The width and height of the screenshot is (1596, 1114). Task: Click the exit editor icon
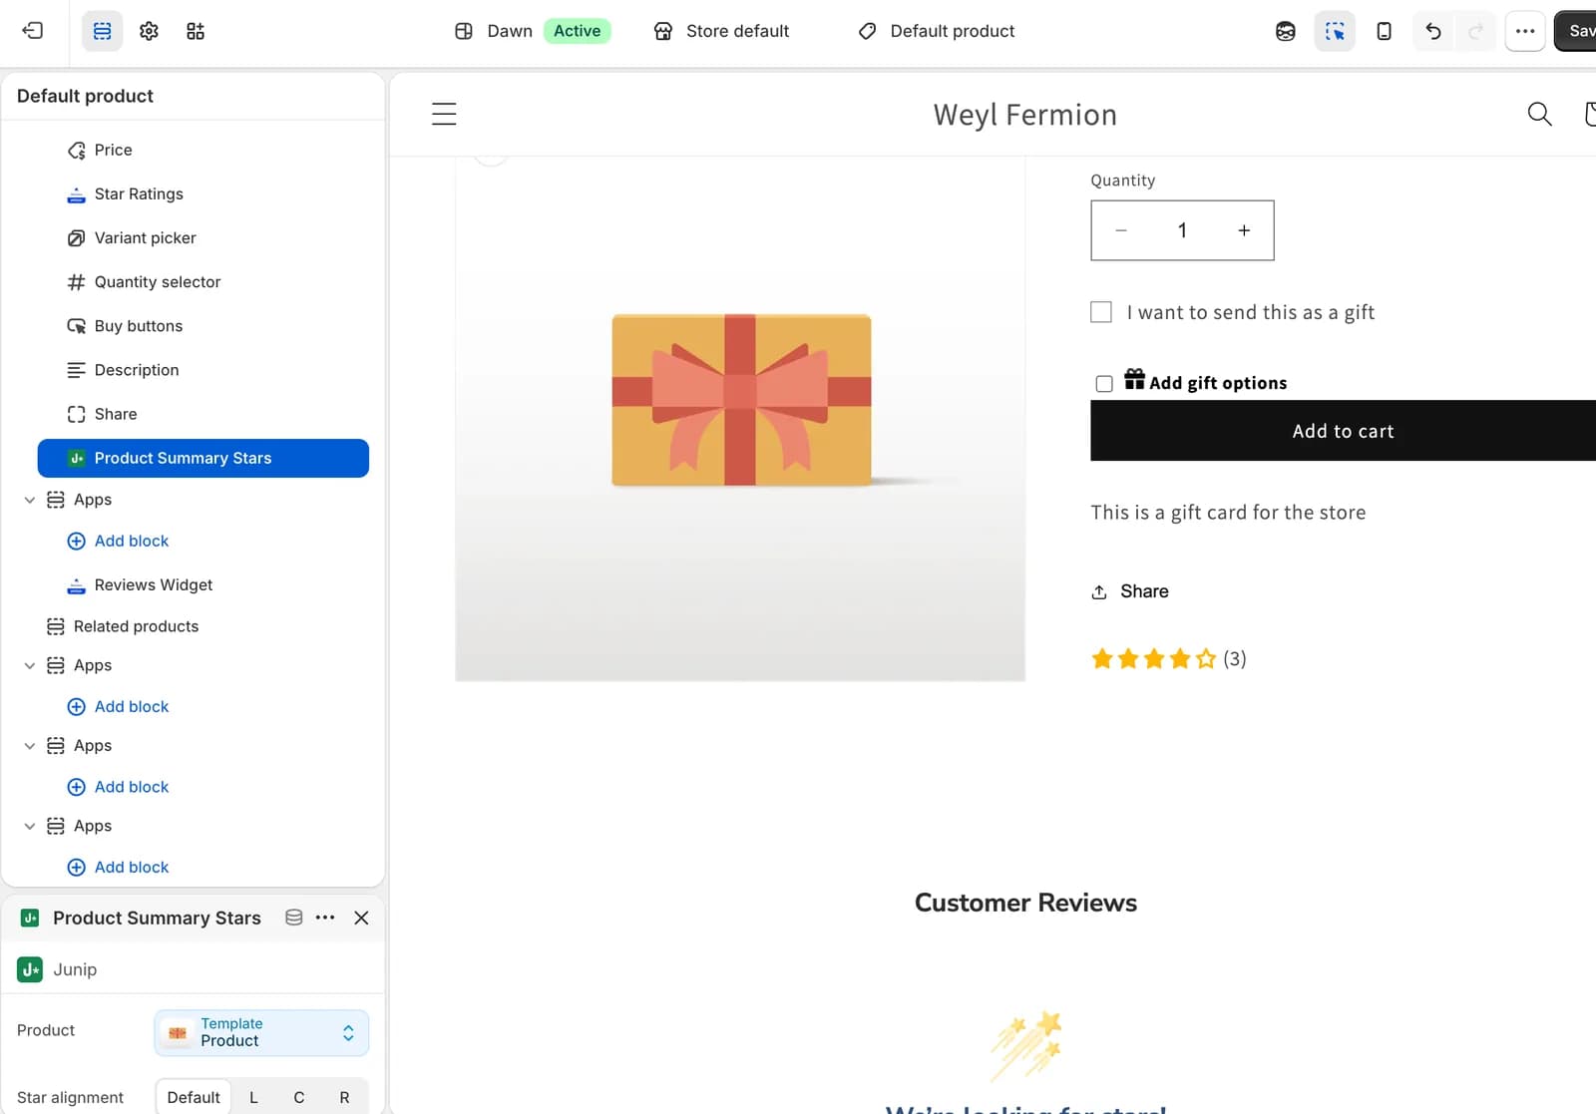32,31
